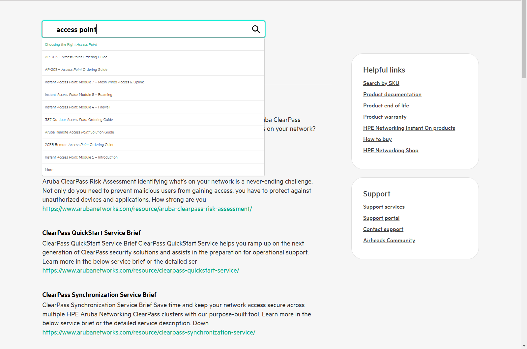The image size is (527, 349).
Task: Pick 'Aruba Remote Access Point Solution Guide'
Action: click(153, 132)
